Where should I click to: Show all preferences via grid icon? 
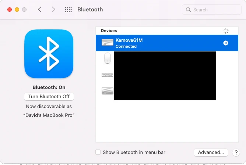click(x=68, y=10)
